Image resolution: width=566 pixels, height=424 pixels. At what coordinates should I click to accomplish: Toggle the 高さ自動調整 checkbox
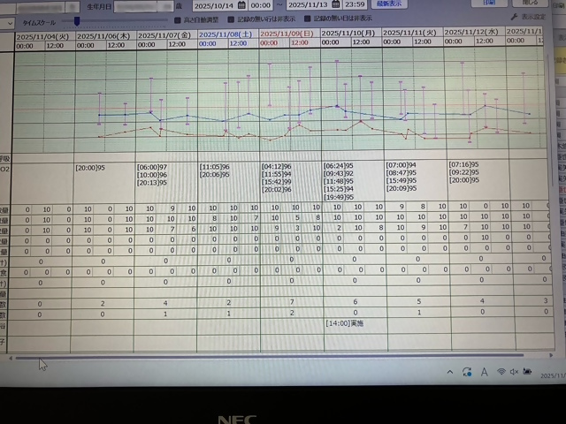[x=178, y=19]
